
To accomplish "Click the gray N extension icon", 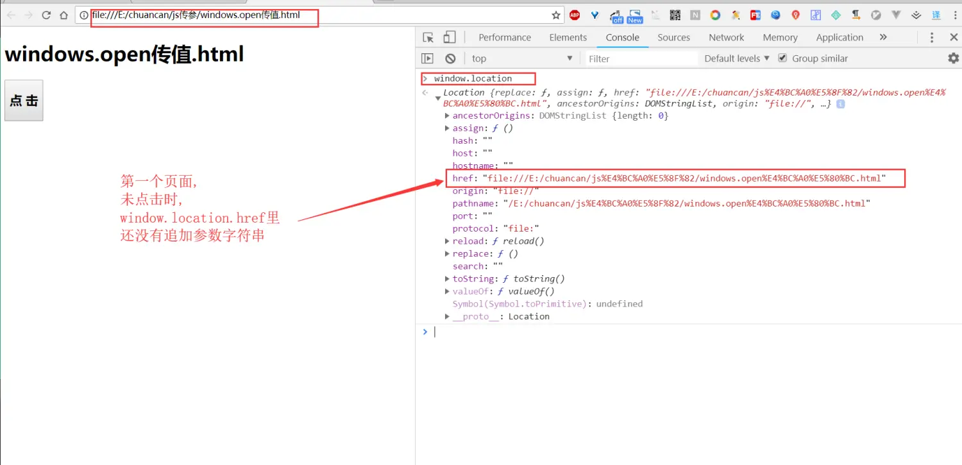I will pos(695,15).
